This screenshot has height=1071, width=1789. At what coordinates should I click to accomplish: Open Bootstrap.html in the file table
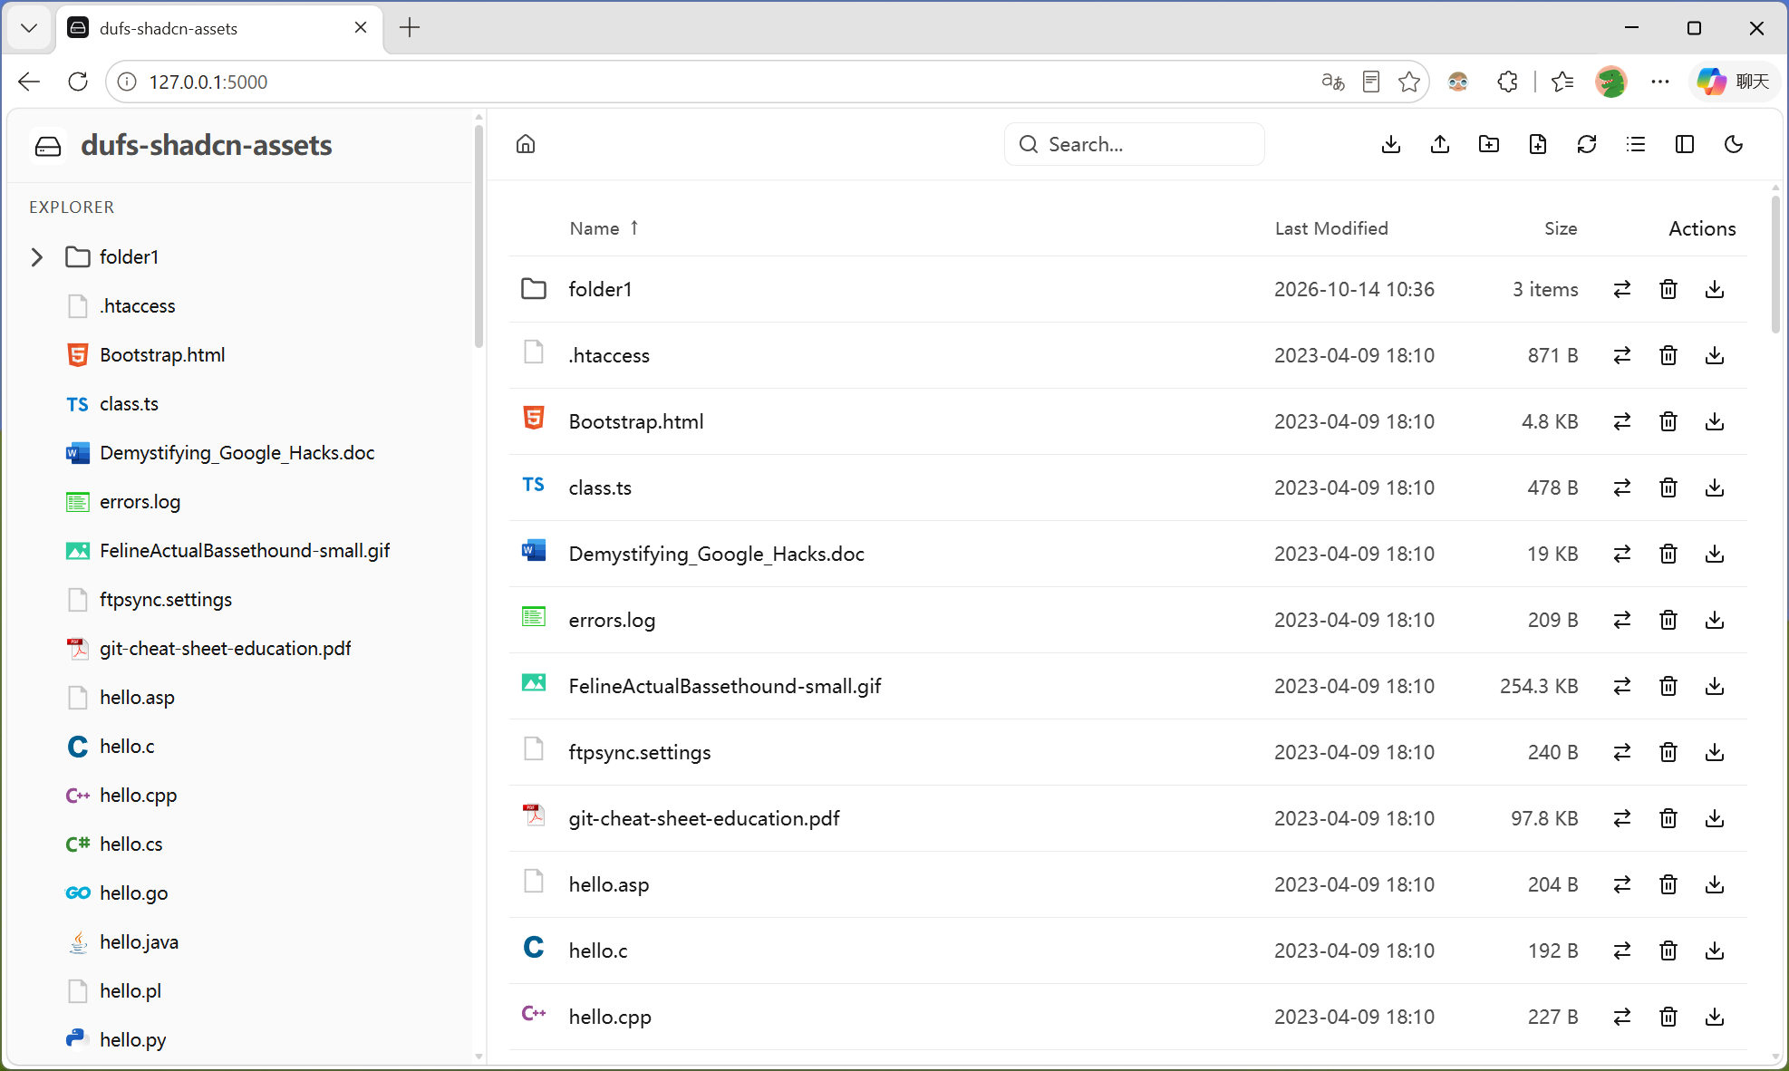(636, 421)
